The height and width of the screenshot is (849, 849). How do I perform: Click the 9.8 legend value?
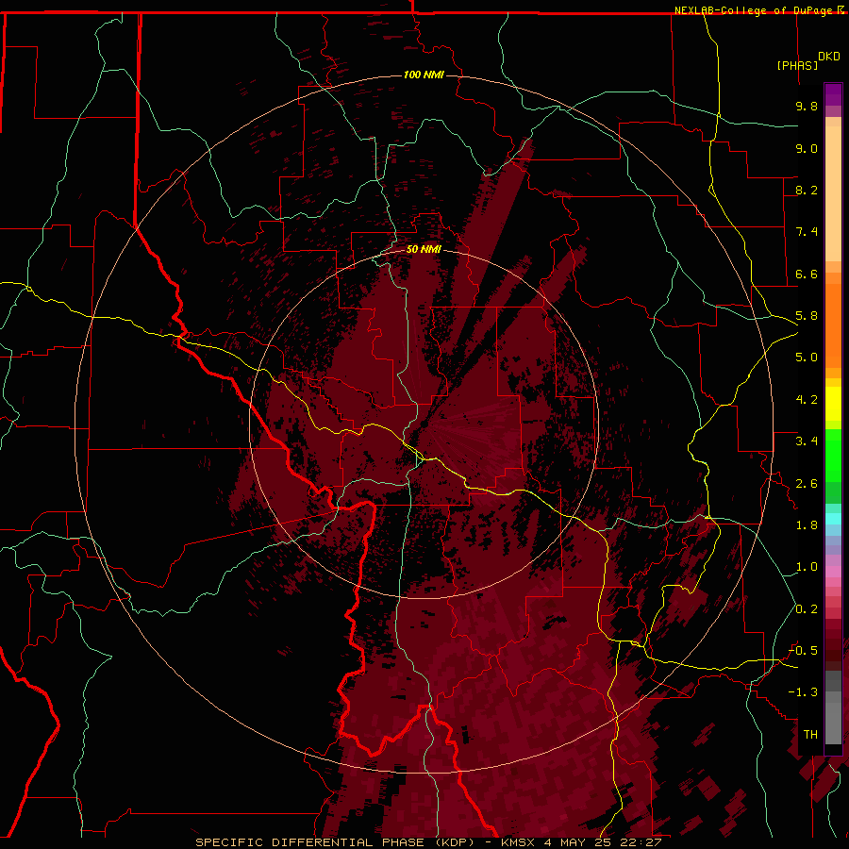tap(807, 106)
